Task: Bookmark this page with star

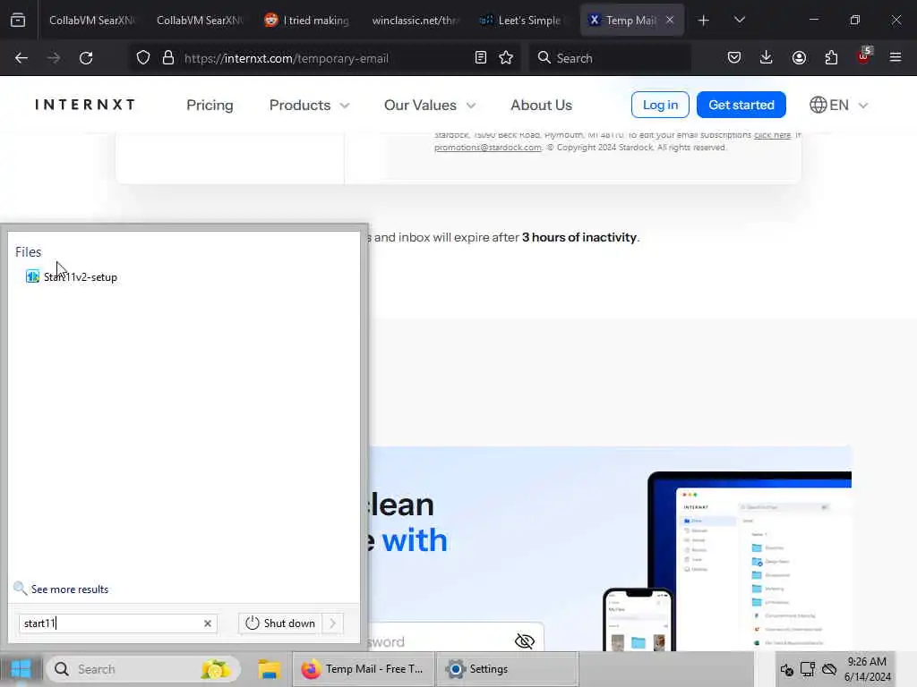Action: pos(506,58)
